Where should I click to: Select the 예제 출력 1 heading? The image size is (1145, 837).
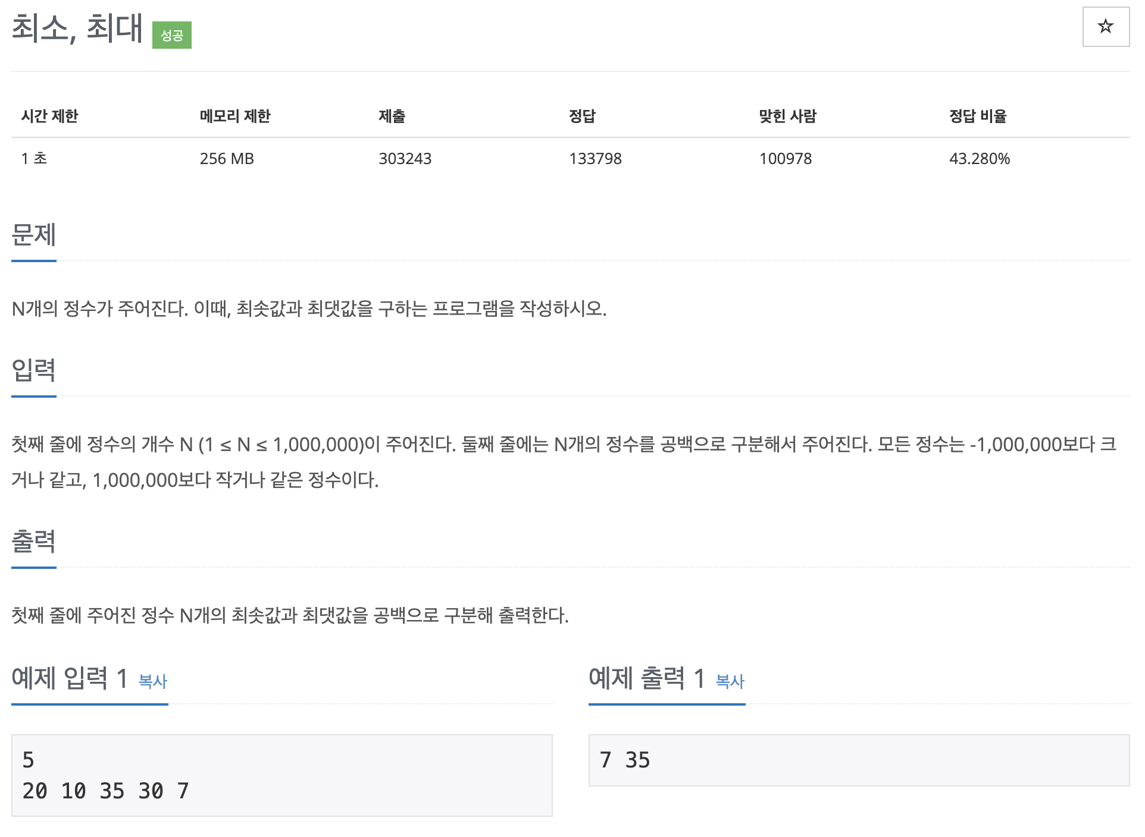click(646, 681)
